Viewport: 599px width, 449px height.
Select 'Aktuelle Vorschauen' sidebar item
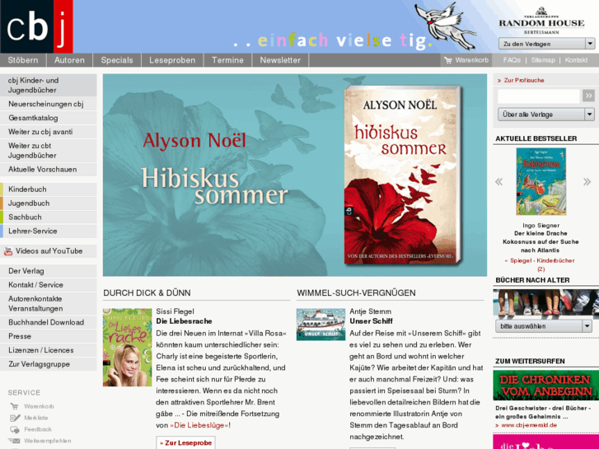[x=48, y=169]
